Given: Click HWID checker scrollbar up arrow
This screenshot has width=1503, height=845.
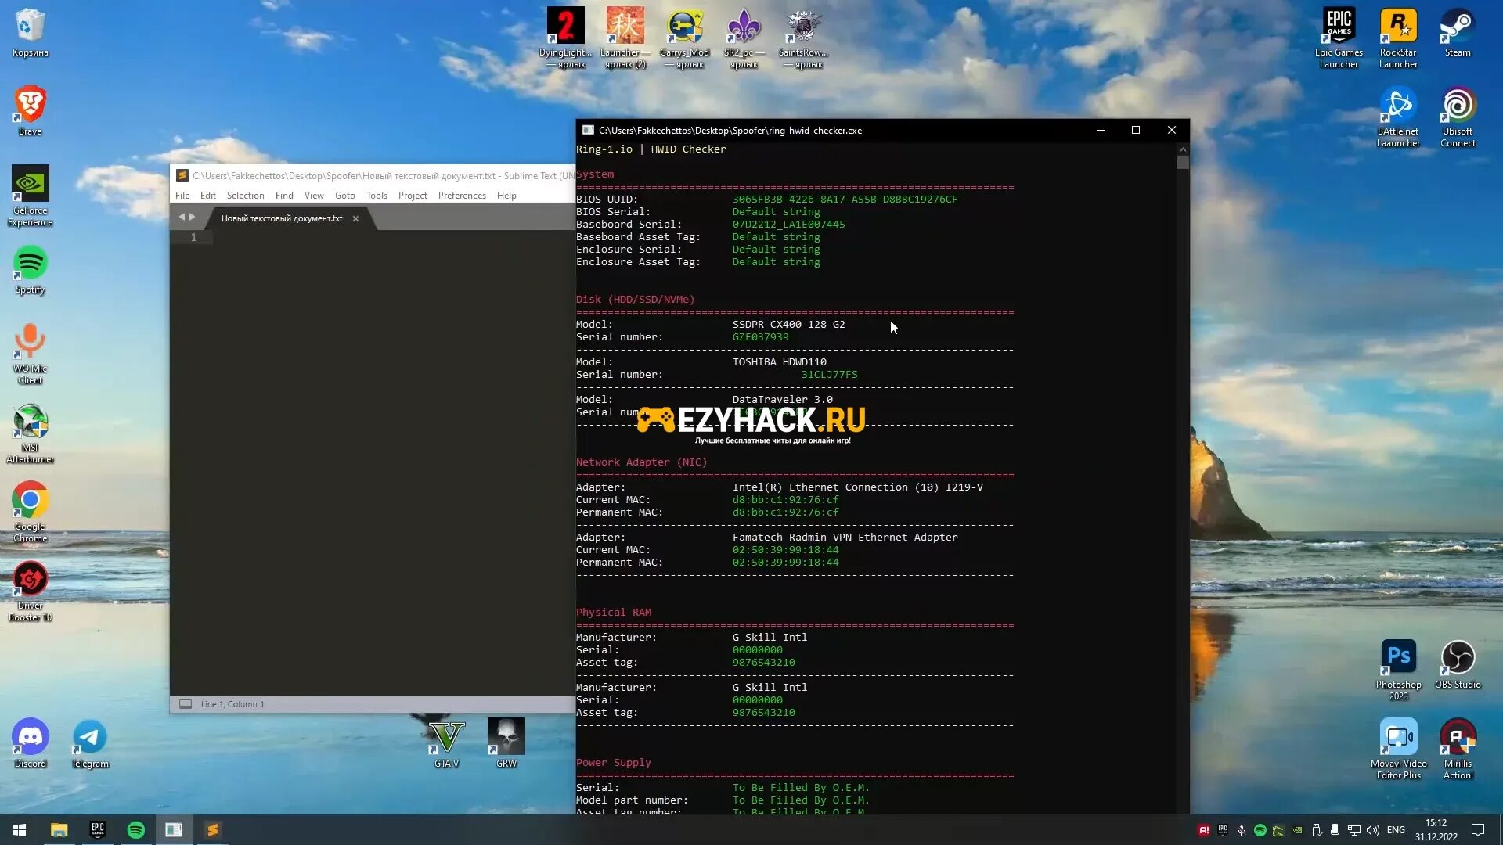Looking at the screenshot, I should pyautogui.click(x=1183, y=149).
